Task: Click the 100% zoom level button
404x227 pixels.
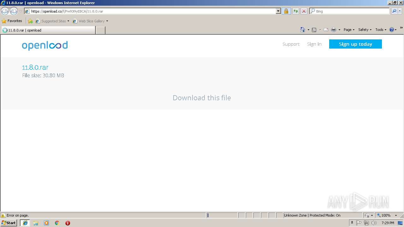Action: (384, 215)
